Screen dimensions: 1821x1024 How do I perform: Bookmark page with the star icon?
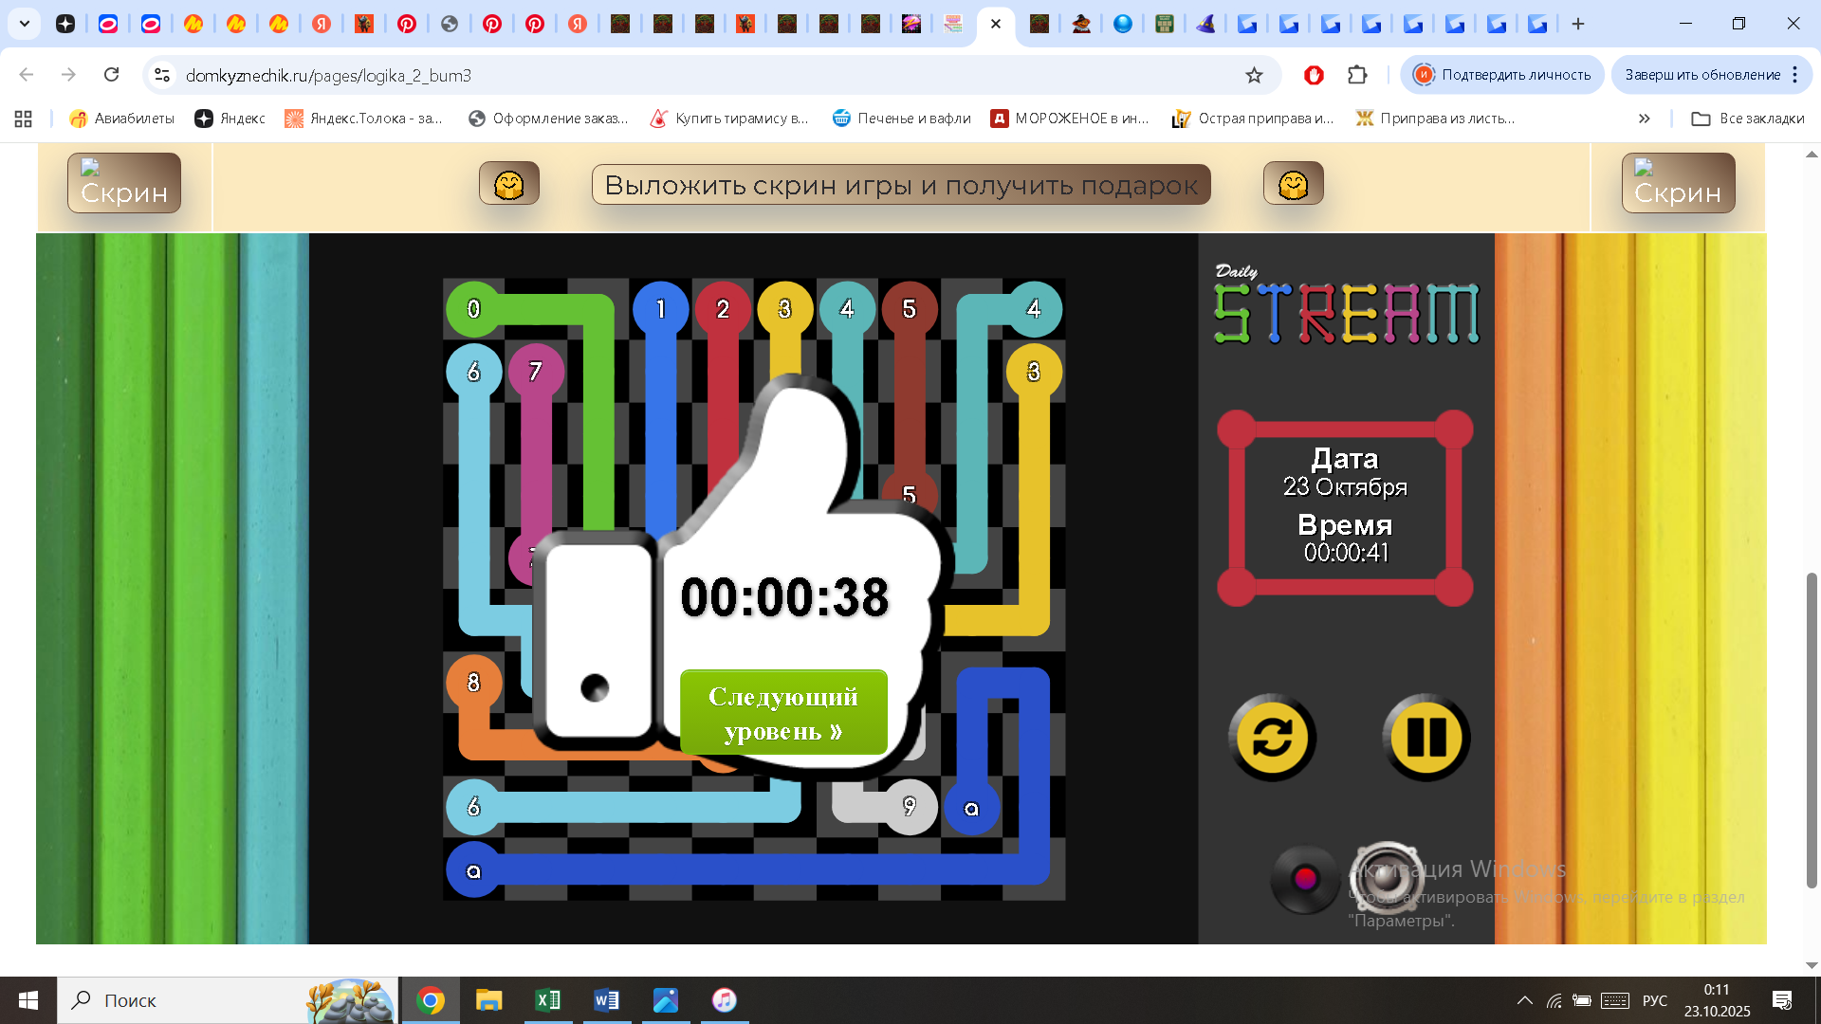[x=1254, y=75]
